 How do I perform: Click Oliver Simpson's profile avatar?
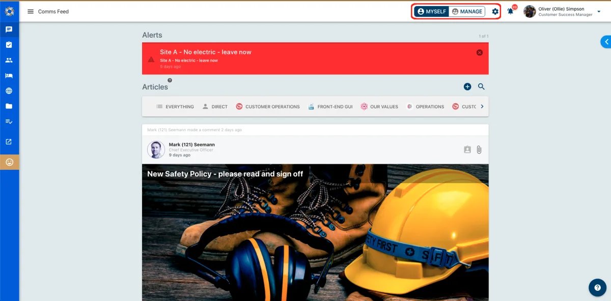coord(530,12)
